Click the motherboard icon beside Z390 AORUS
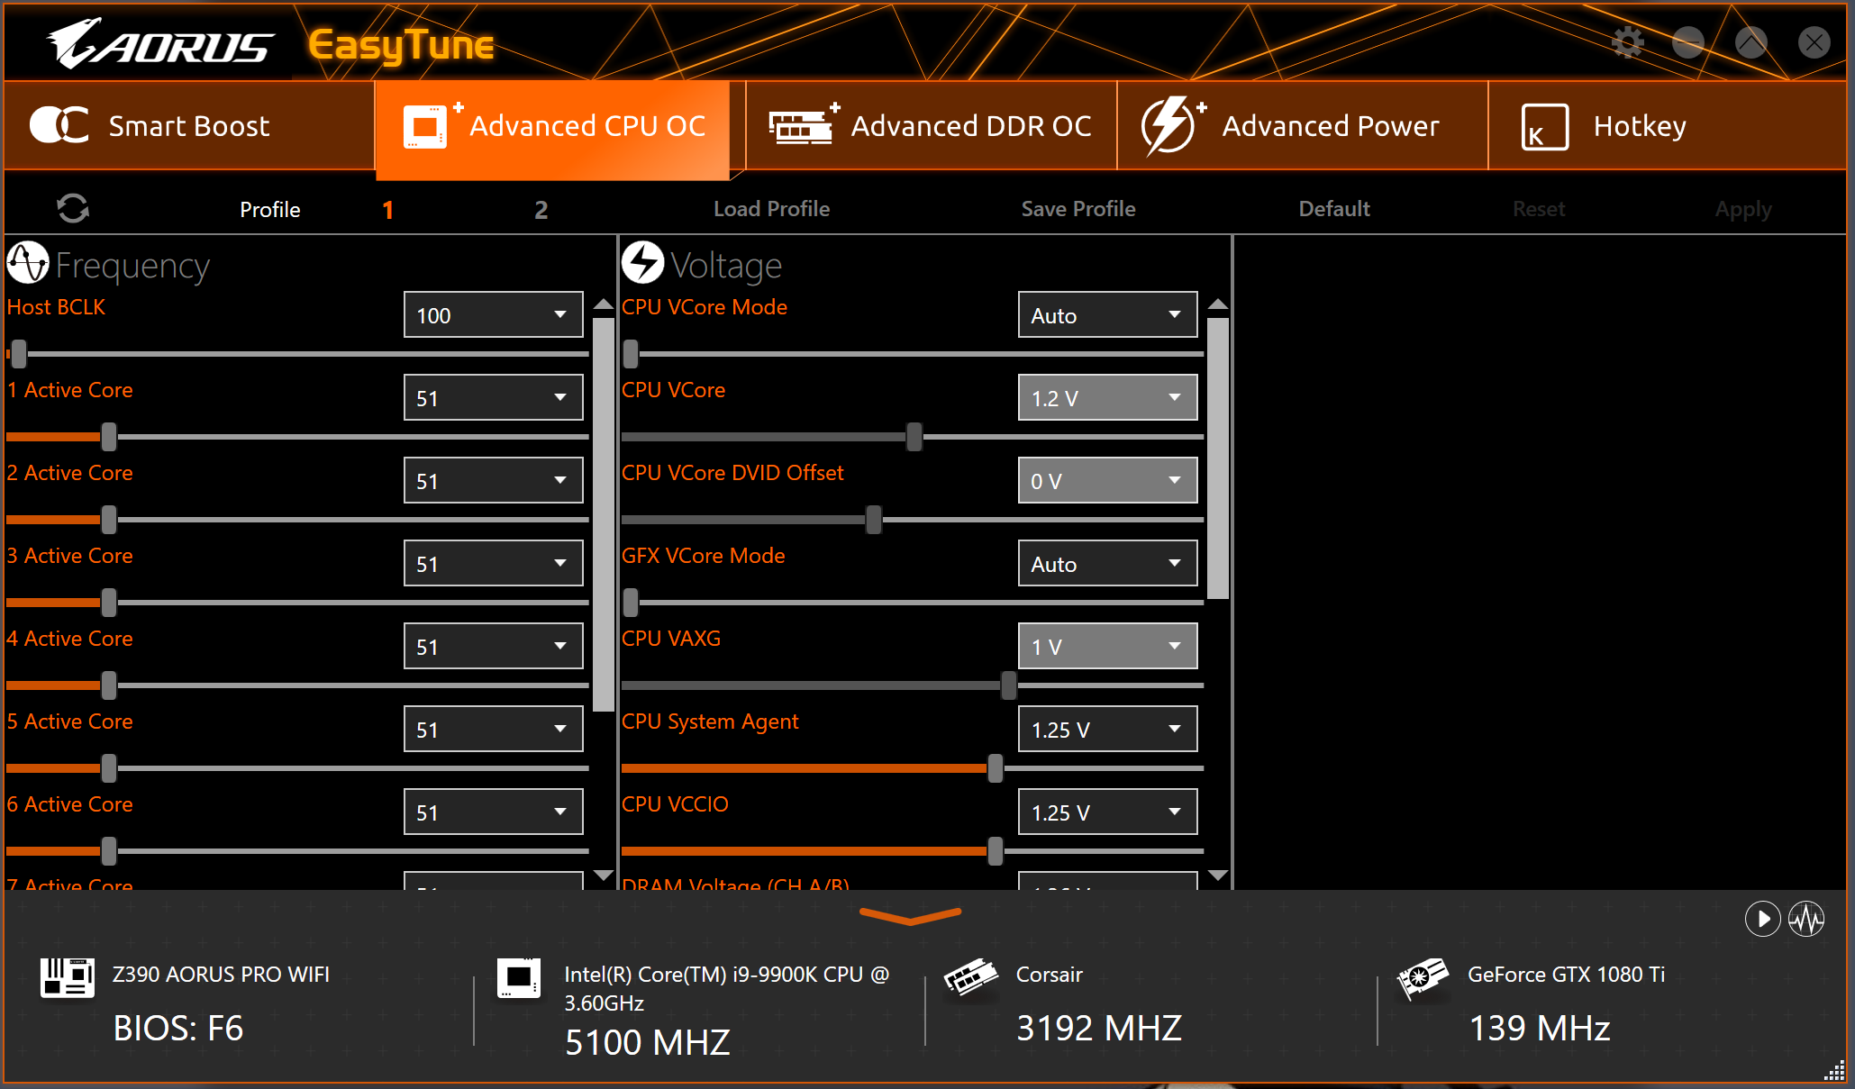This screenshot has height=1089, width=1855. coord(68,977)
